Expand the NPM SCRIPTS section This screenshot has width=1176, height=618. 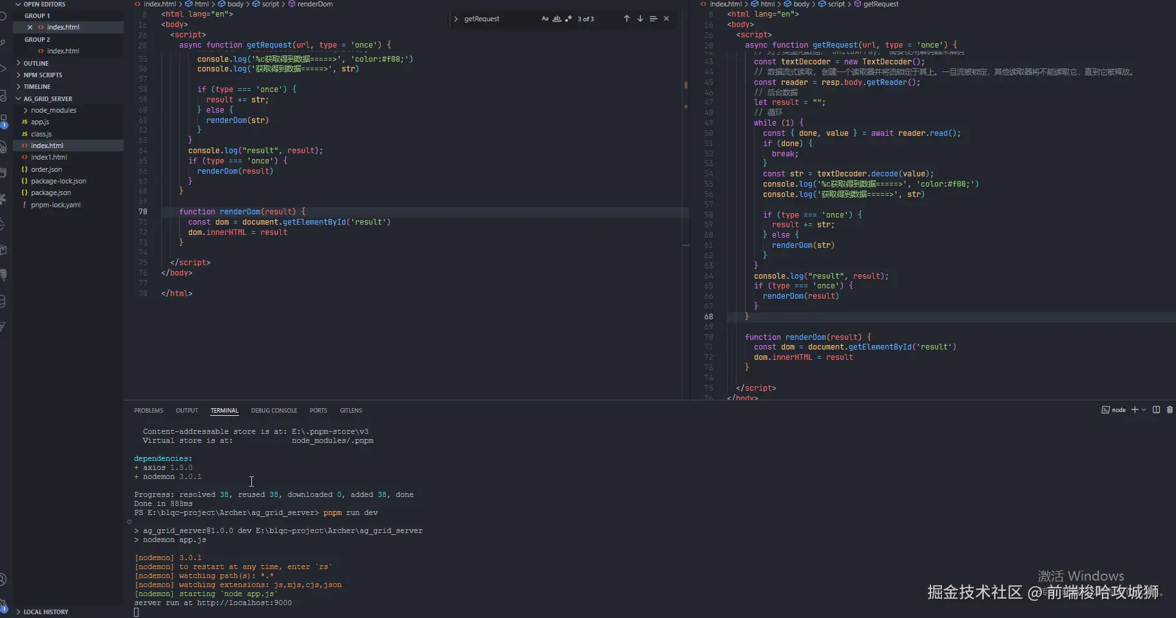[43, 75]
